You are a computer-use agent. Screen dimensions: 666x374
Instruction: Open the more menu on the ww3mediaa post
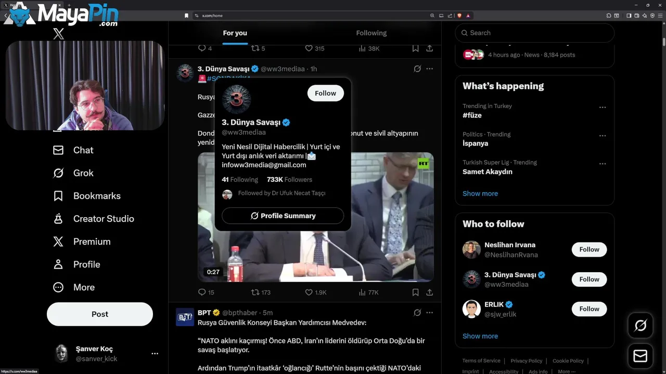click(430, 69)
